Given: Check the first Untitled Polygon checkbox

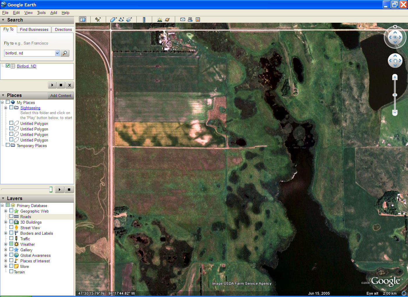Looking at the screenshot, I should [11, 123].
